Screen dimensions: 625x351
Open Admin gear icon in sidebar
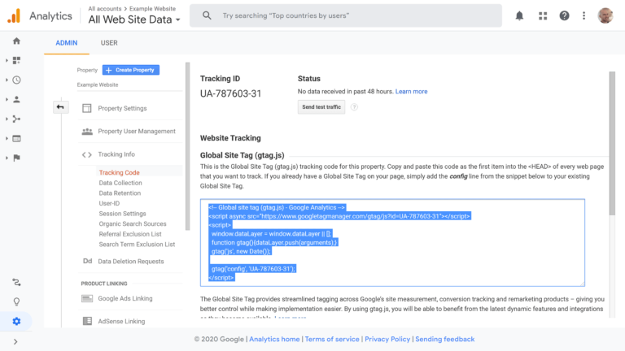point(16,321)
